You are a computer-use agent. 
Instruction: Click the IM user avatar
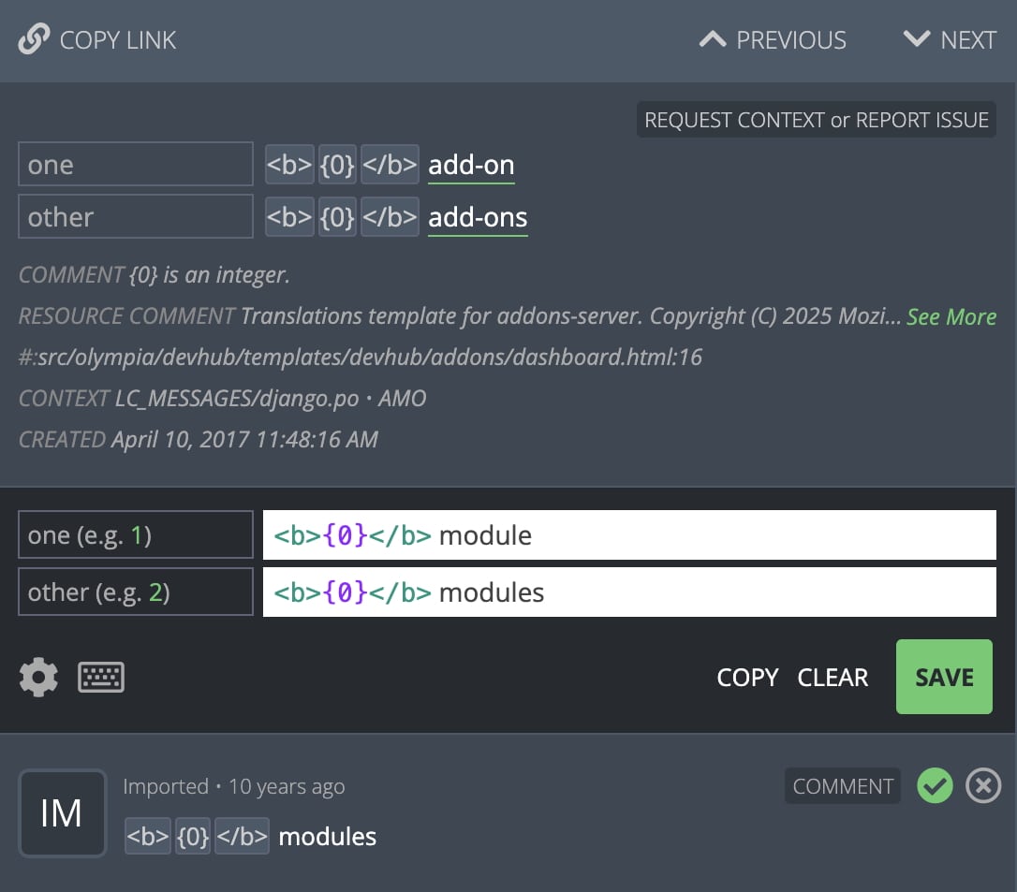pos(62,812)
